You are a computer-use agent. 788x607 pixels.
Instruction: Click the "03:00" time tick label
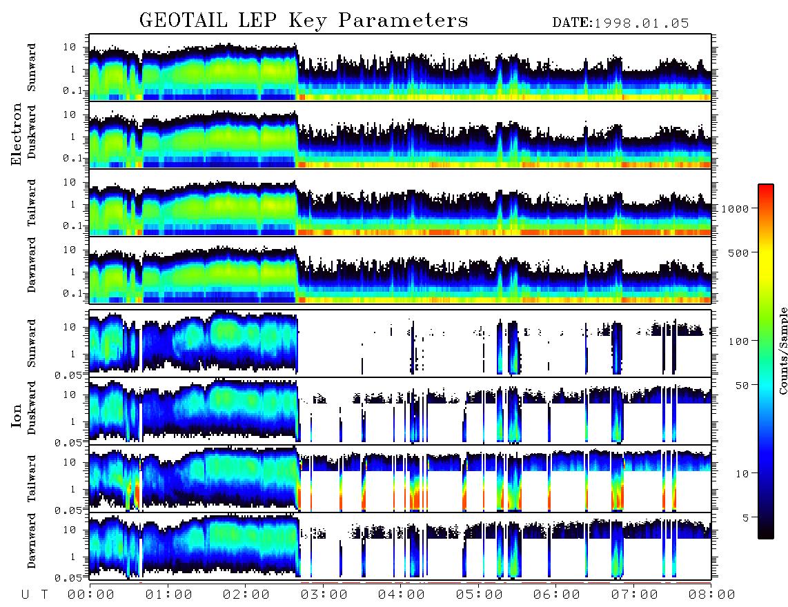tap(324, 595)
